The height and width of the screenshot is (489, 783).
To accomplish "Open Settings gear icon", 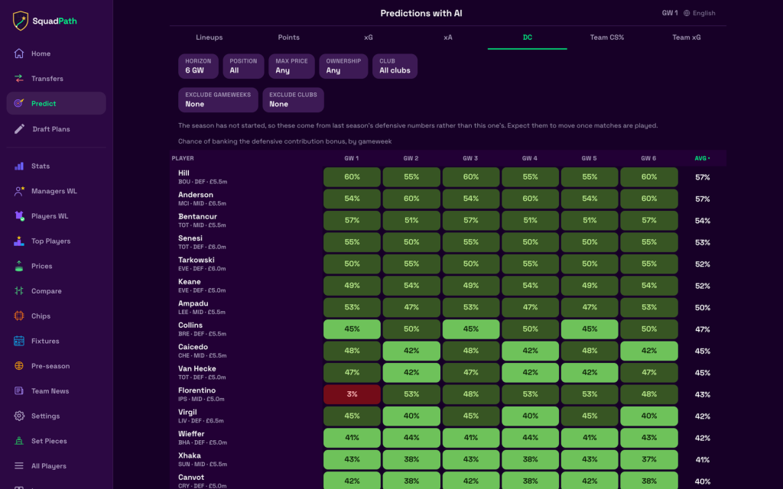I will tap(19, 416).
